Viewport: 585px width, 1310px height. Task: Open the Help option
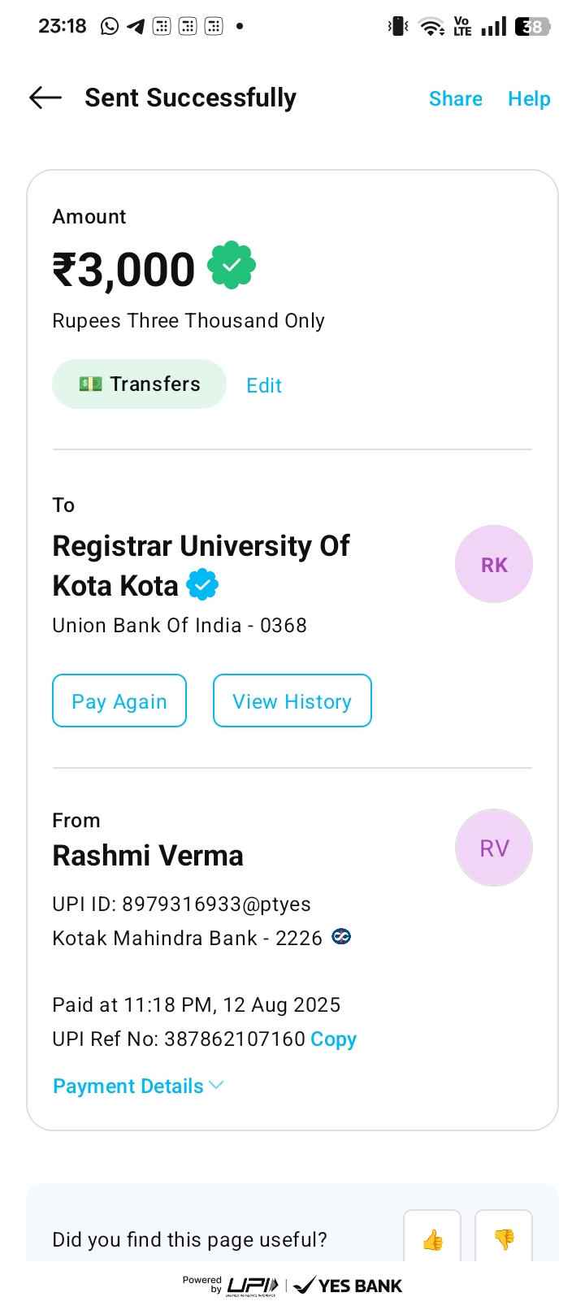(529, 98)
